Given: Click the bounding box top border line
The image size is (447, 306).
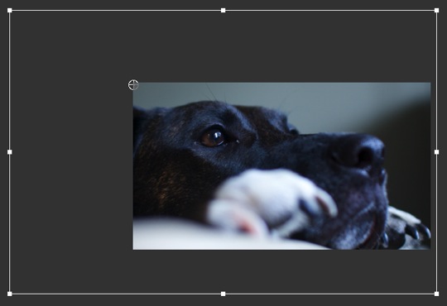Looking at the screenshot, I should click(x=114, y=11).
